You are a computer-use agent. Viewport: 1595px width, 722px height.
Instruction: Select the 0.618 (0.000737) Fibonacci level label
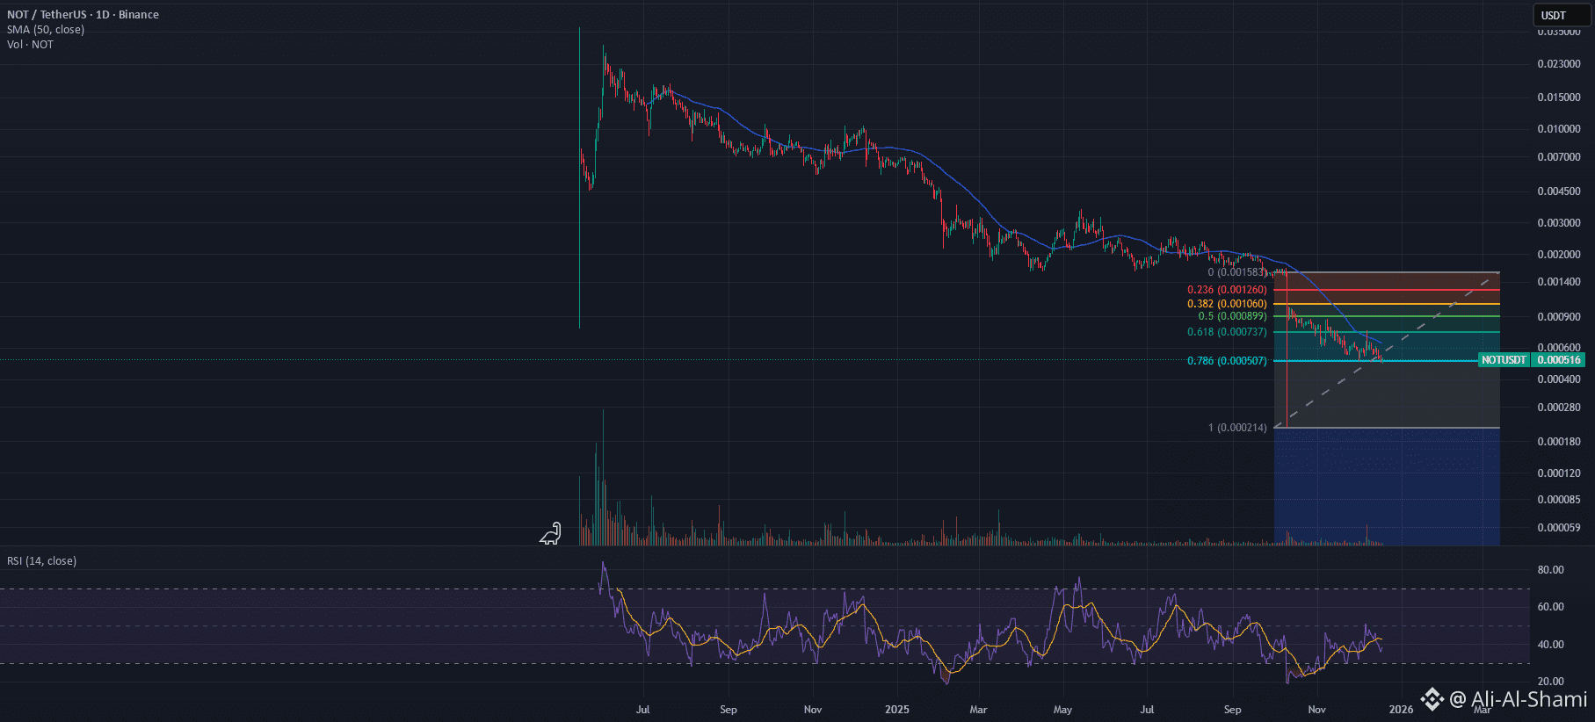pyautogui.click(x=1227, y=332)
